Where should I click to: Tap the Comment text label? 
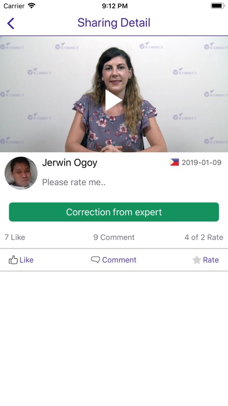coord(119,260)
